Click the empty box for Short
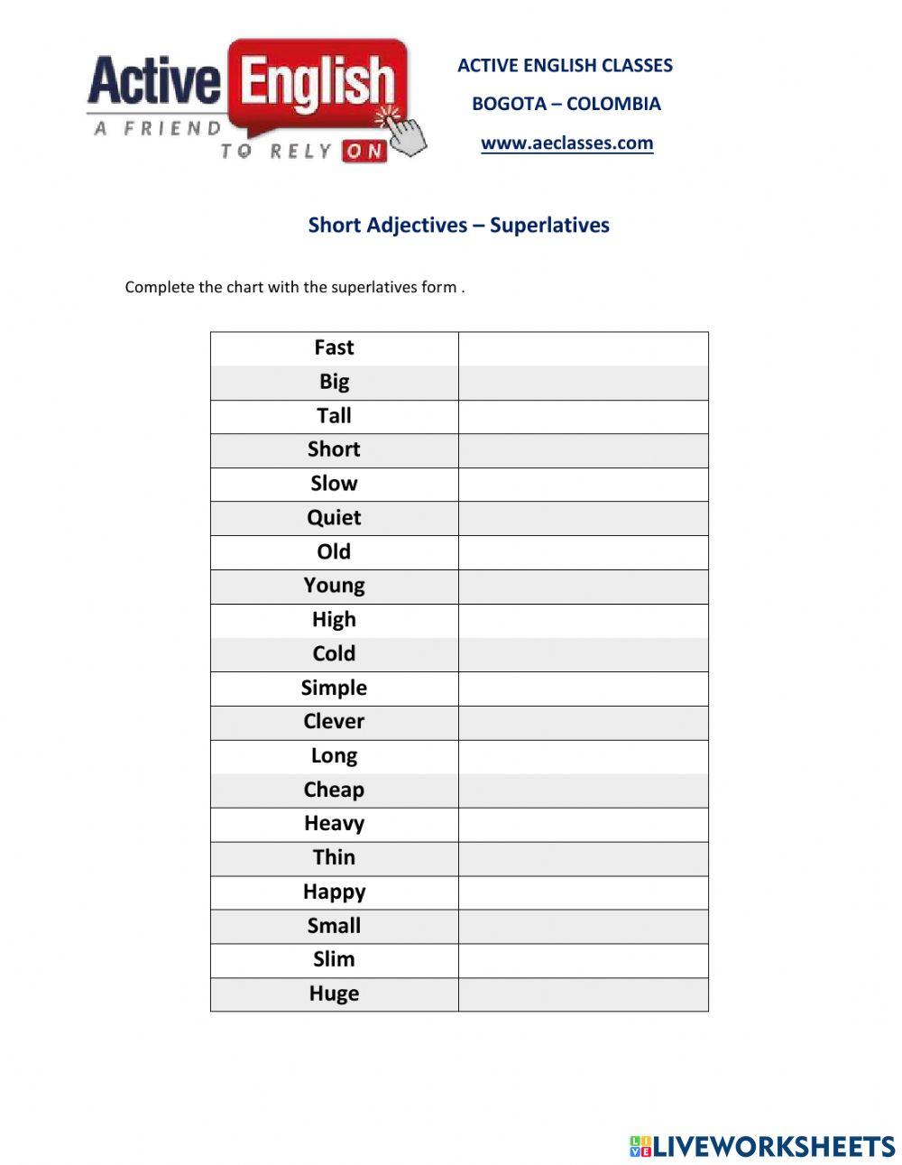This screenshot has height=1165, width=902. [x=583, y=450]
